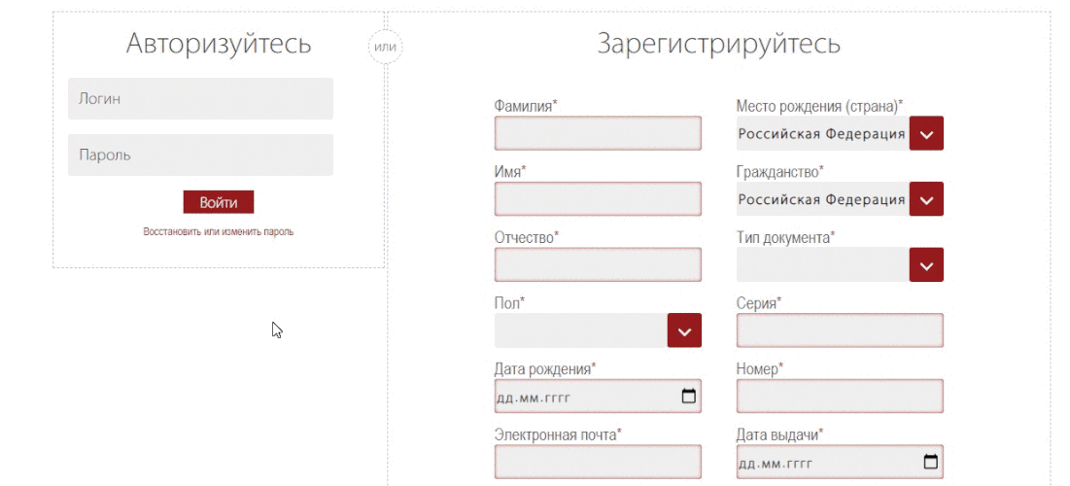Click the Отчество input field
Image resolution: width=1070 pixels, height=486 pixels.
598,264
